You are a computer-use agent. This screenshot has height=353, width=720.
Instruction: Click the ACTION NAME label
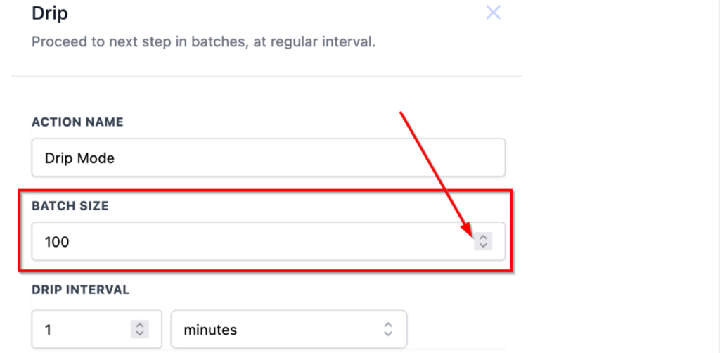point(77,122)
